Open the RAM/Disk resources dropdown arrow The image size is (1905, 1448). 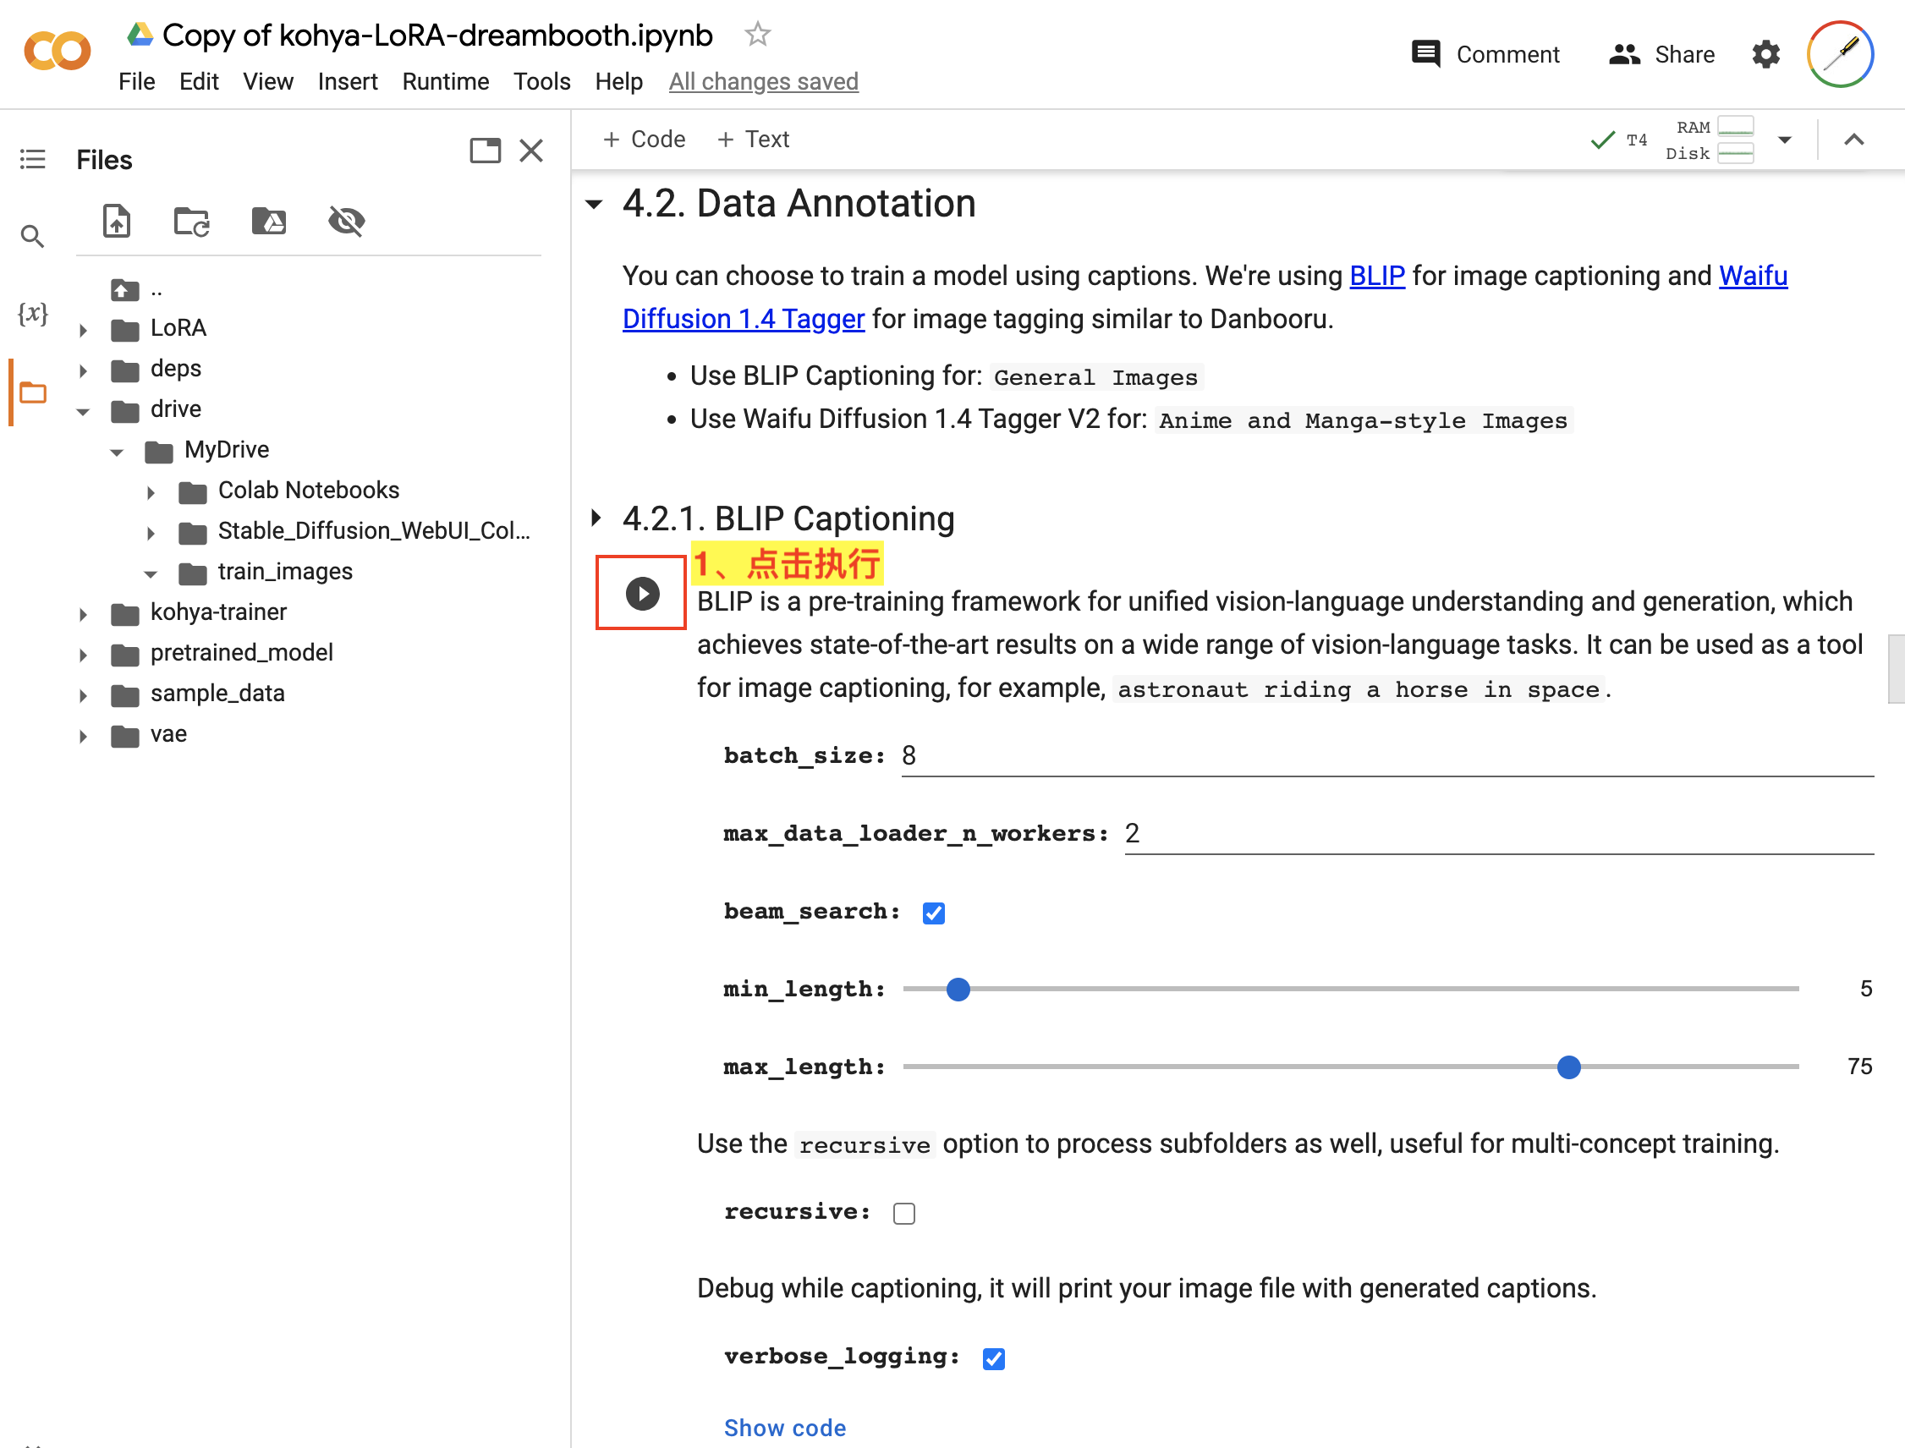coord(1784,140)
